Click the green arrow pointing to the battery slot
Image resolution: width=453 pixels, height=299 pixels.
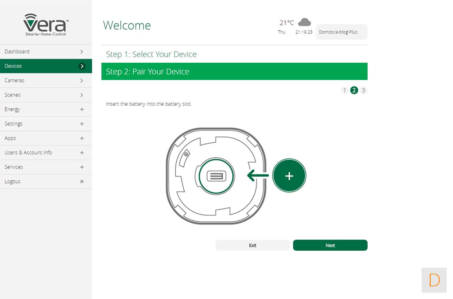coord(258,176)
